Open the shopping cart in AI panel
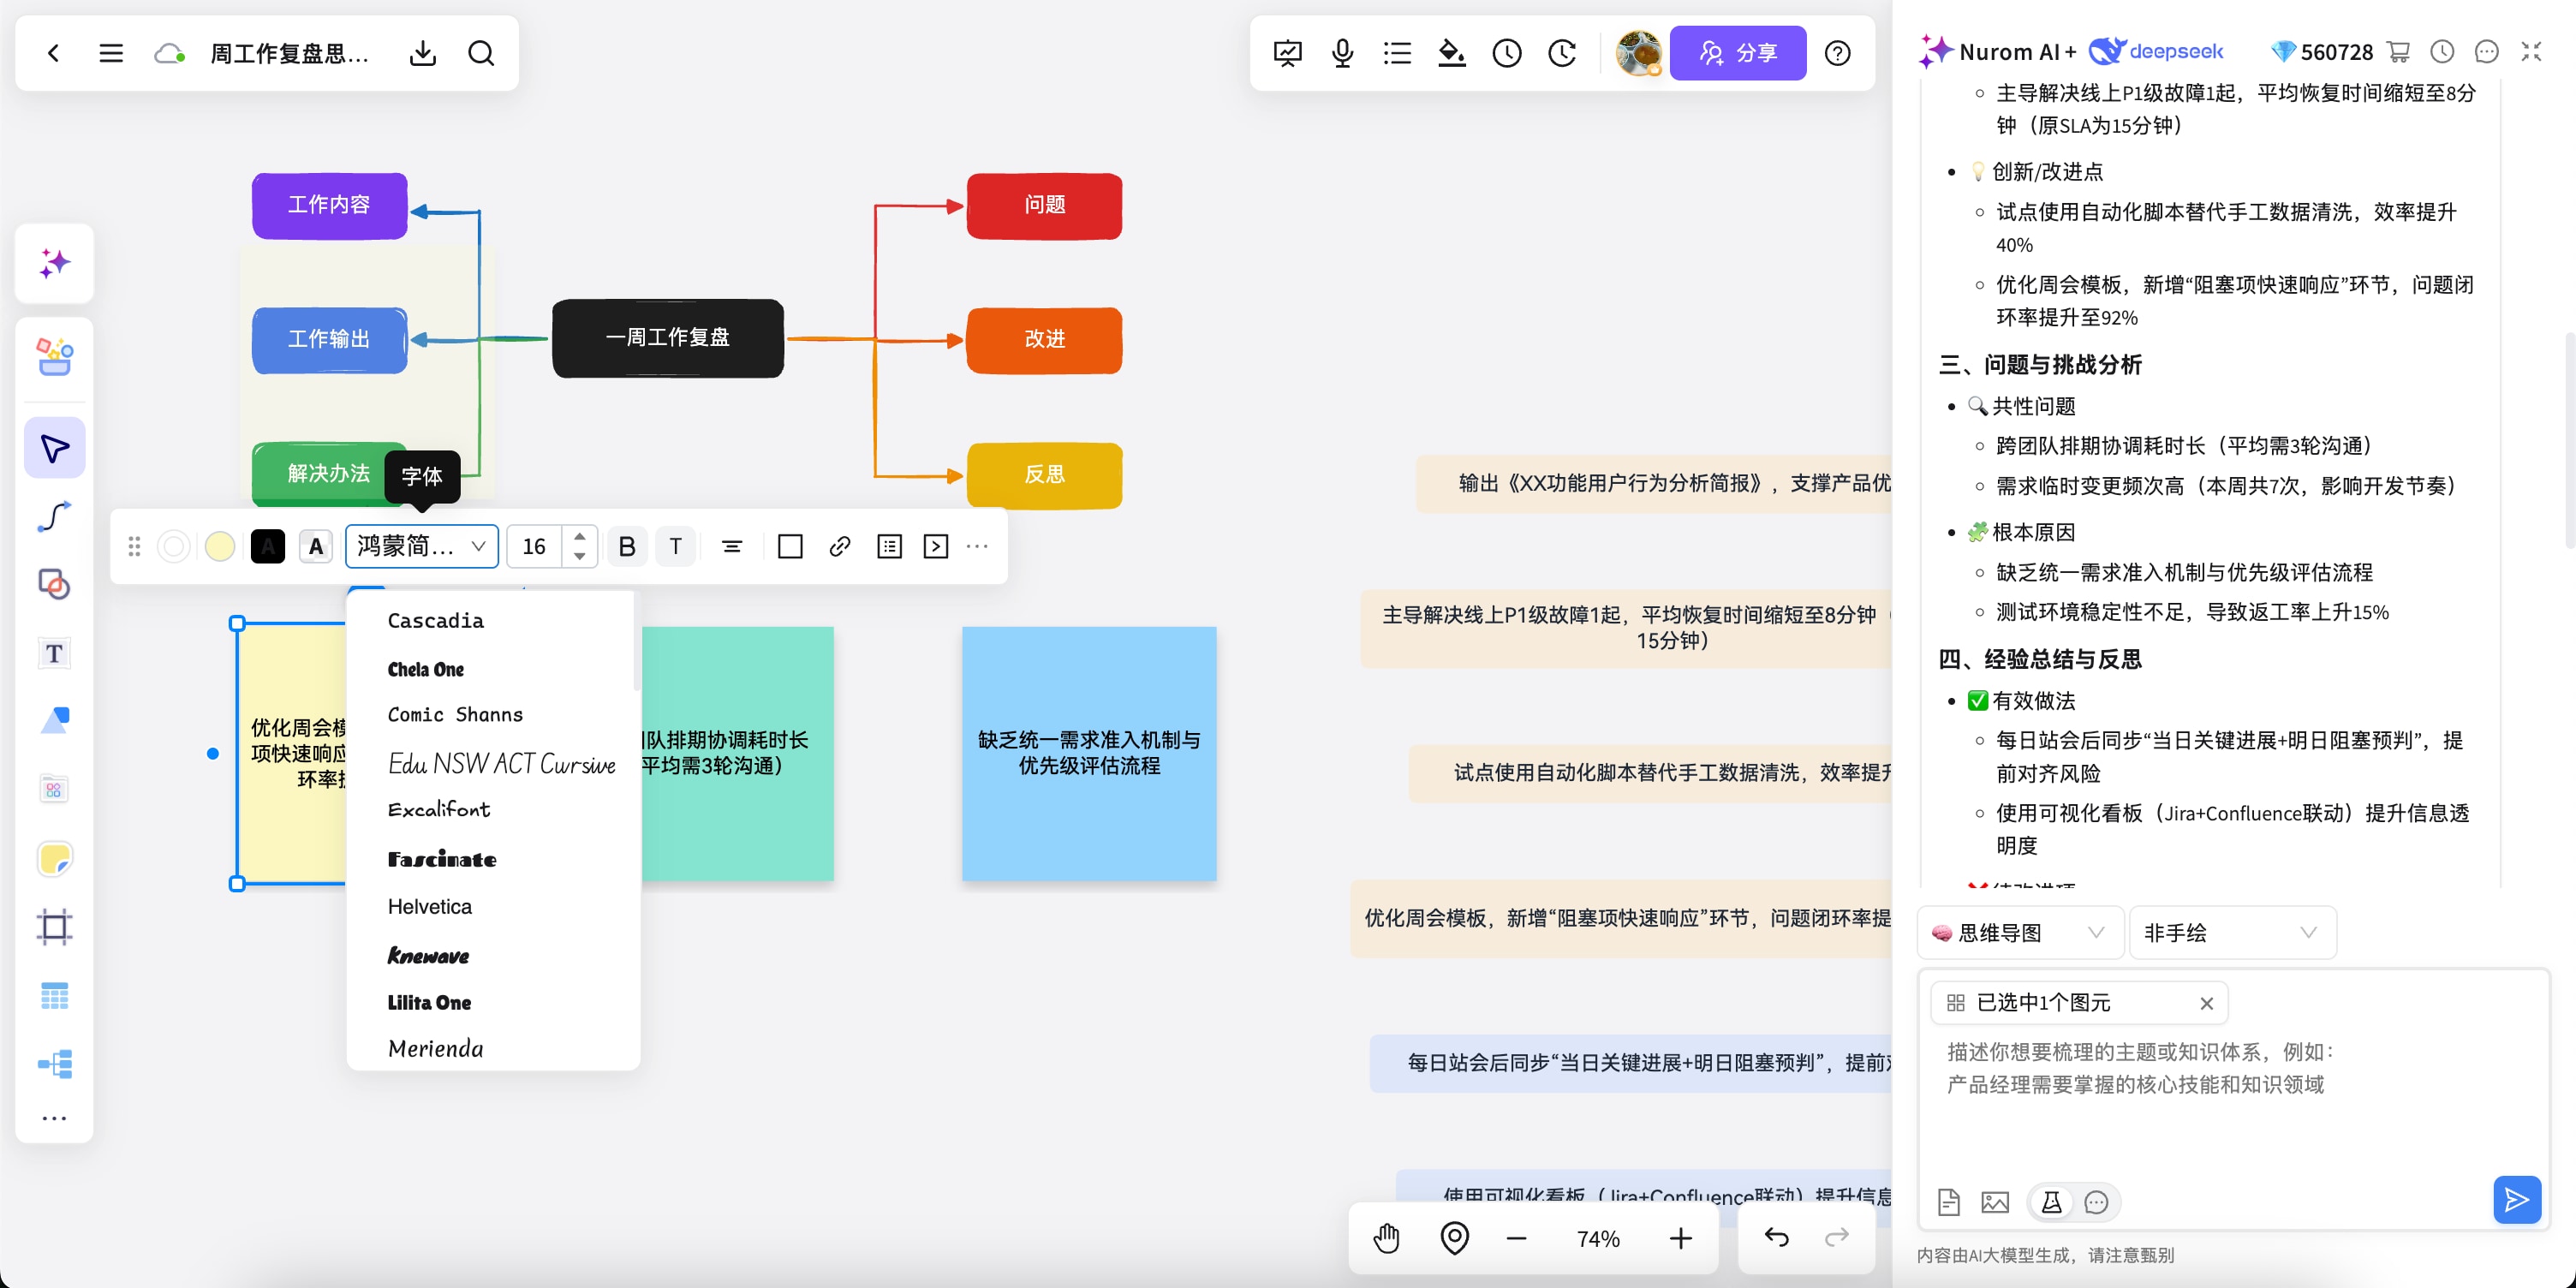This screenshot has width=2576, height=1288. pos(2397,52)
